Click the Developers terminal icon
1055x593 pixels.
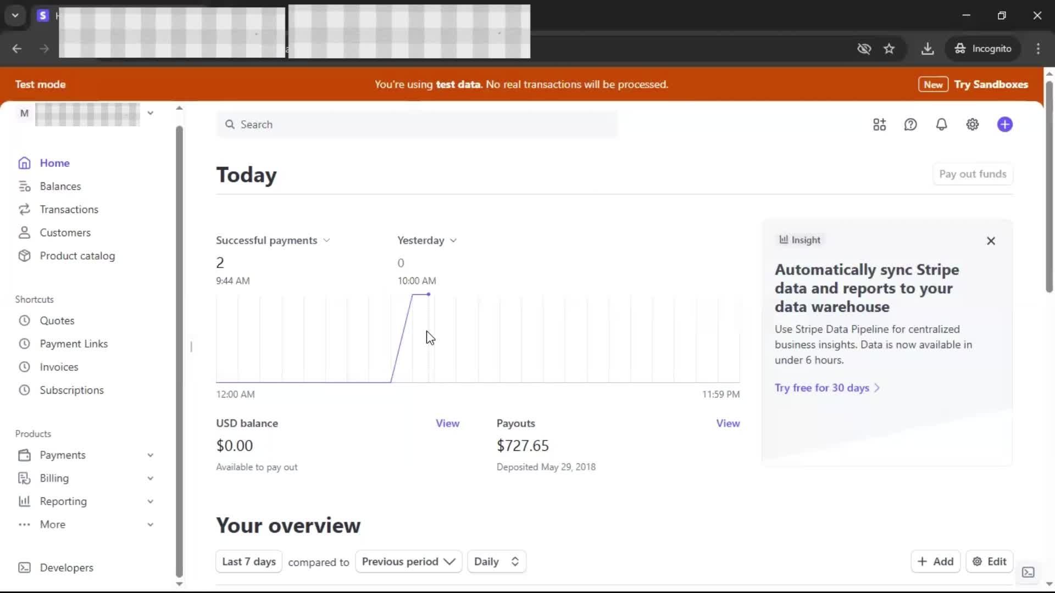point(24,568)
